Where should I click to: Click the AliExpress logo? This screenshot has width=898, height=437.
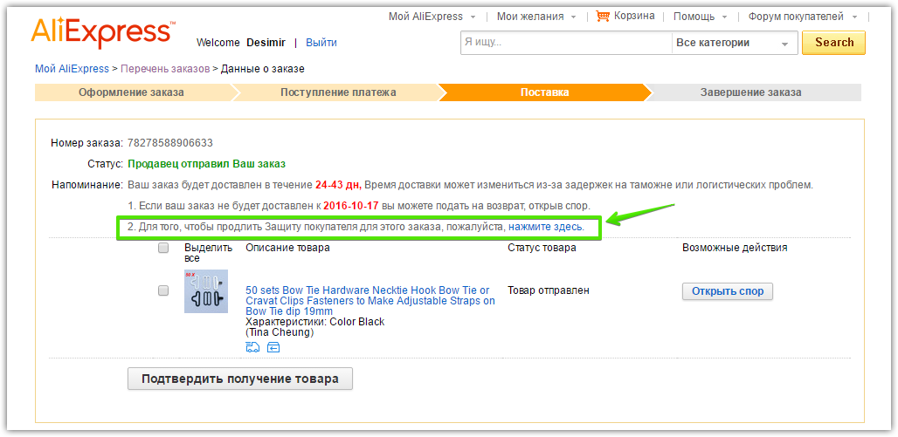tap(103, 32)
